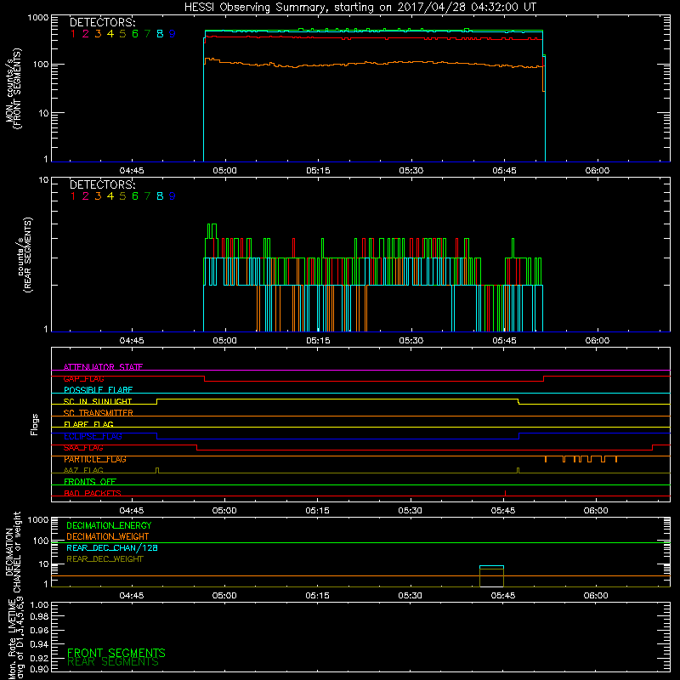Image resolution: width=680 pixels, height=680 pixels.
Task: Click the BAD_PACKETS spike near 05:45
Action: click(505, 493)
